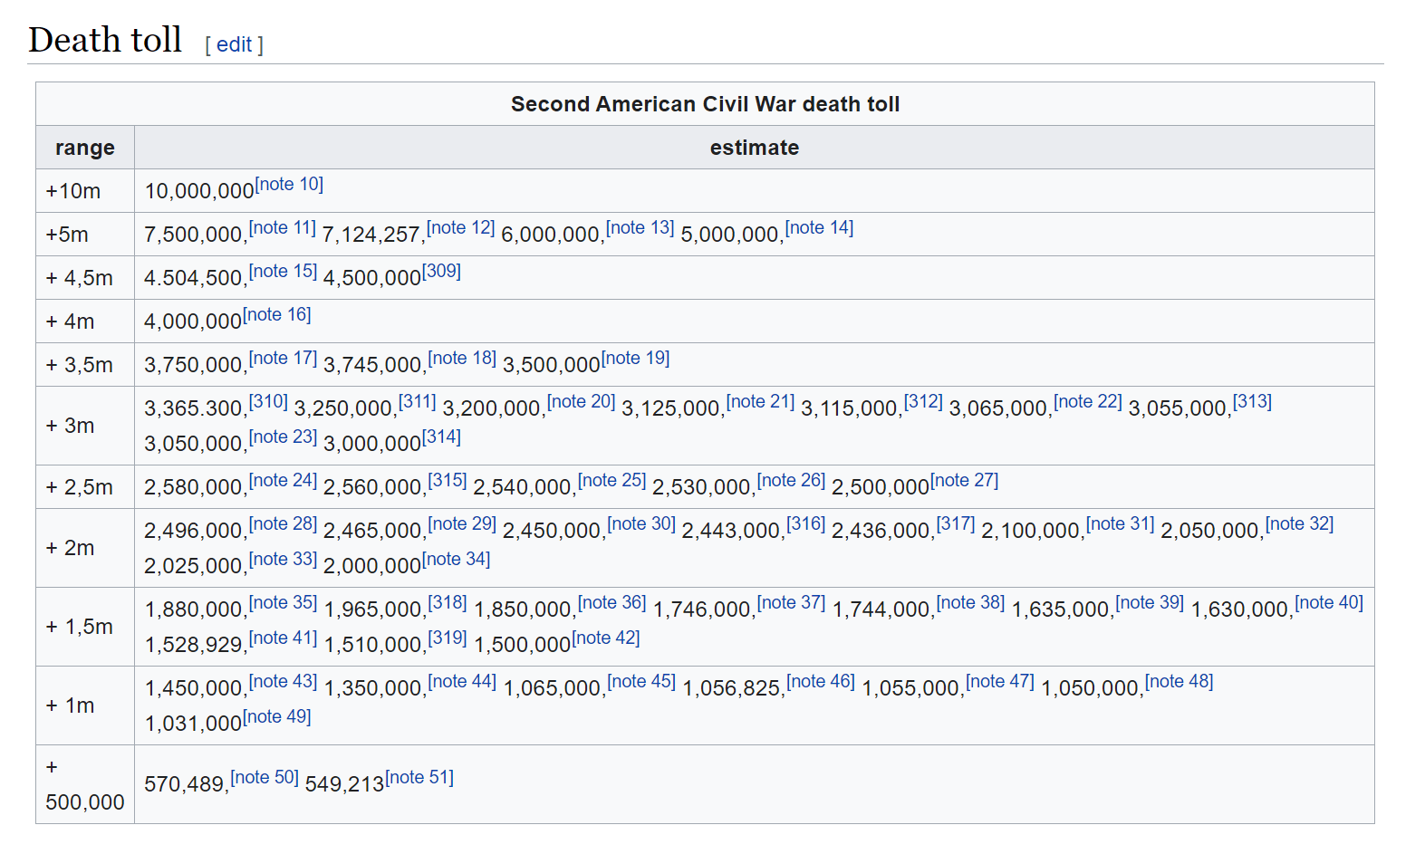Select the '+10m' range cell
Image resolution: width=1425 pixels, height=854 pixels.
[85, 191]
